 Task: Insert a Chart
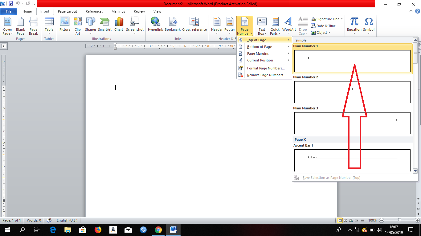coord(119,24)
